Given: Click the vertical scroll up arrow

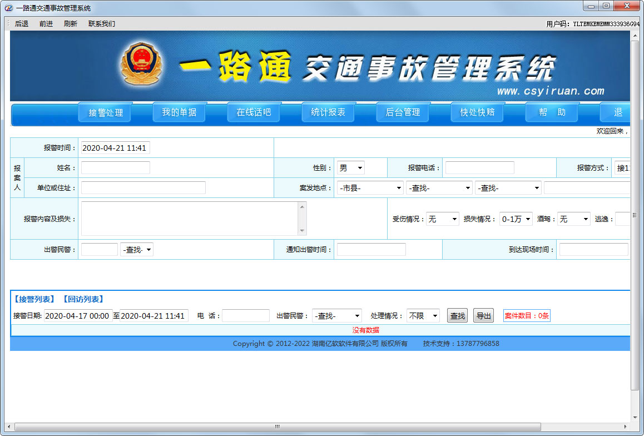Looking at the screenshot, I should pyautogui.click(x=635, y=36).
